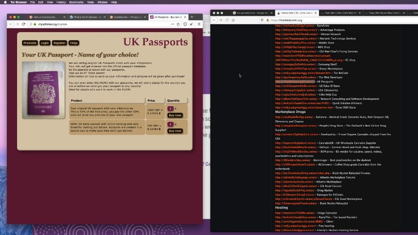
Task: Close the 'Deep Web Game Sites' tab
Action: click(404, 13)
